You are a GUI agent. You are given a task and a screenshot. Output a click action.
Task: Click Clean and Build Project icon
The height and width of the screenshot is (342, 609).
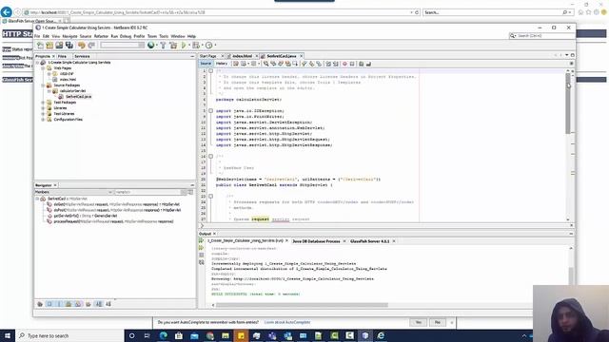(173, 46)
